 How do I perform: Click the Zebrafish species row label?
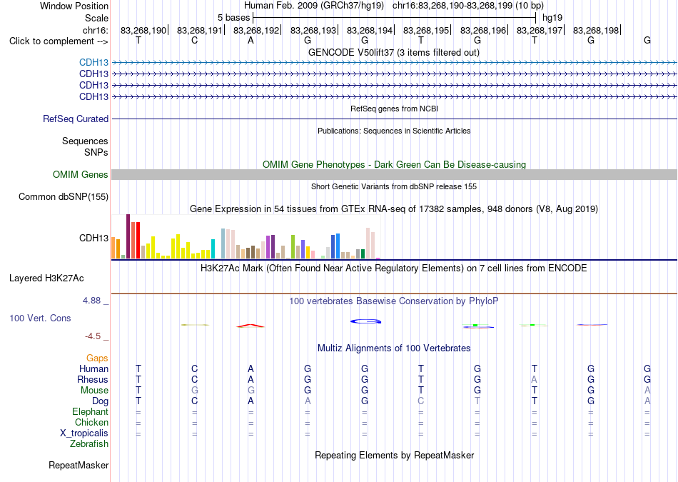(89, 444)
